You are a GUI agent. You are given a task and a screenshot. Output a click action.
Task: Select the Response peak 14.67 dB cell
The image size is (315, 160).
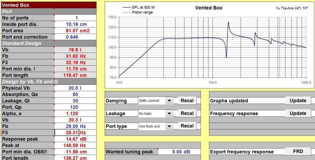point(75,139)
